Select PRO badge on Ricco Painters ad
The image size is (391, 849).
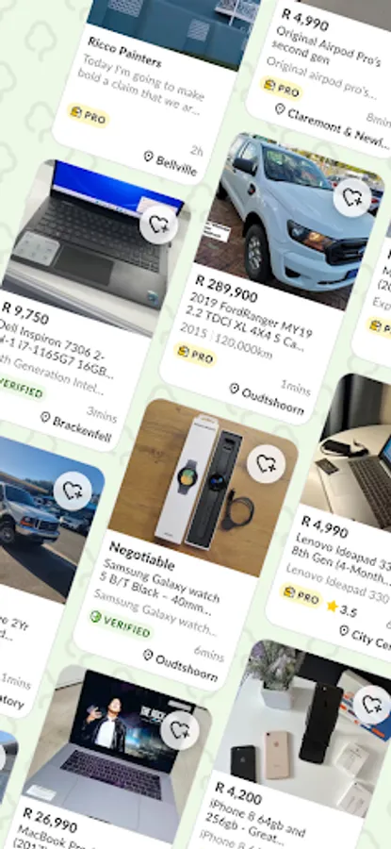pyautogui.click(x=89, y=115)
